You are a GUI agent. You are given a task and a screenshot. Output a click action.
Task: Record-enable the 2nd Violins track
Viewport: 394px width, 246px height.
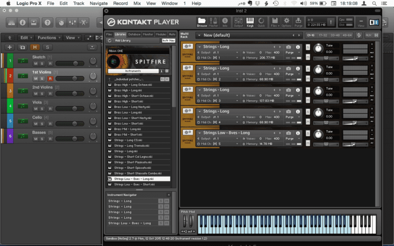(x=50, y=94)
